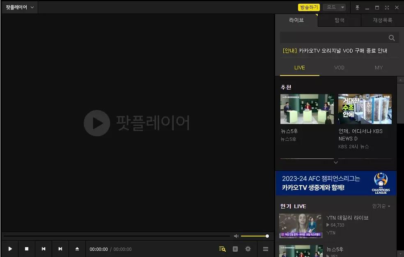Skip to the previous track

pos(43,249)
